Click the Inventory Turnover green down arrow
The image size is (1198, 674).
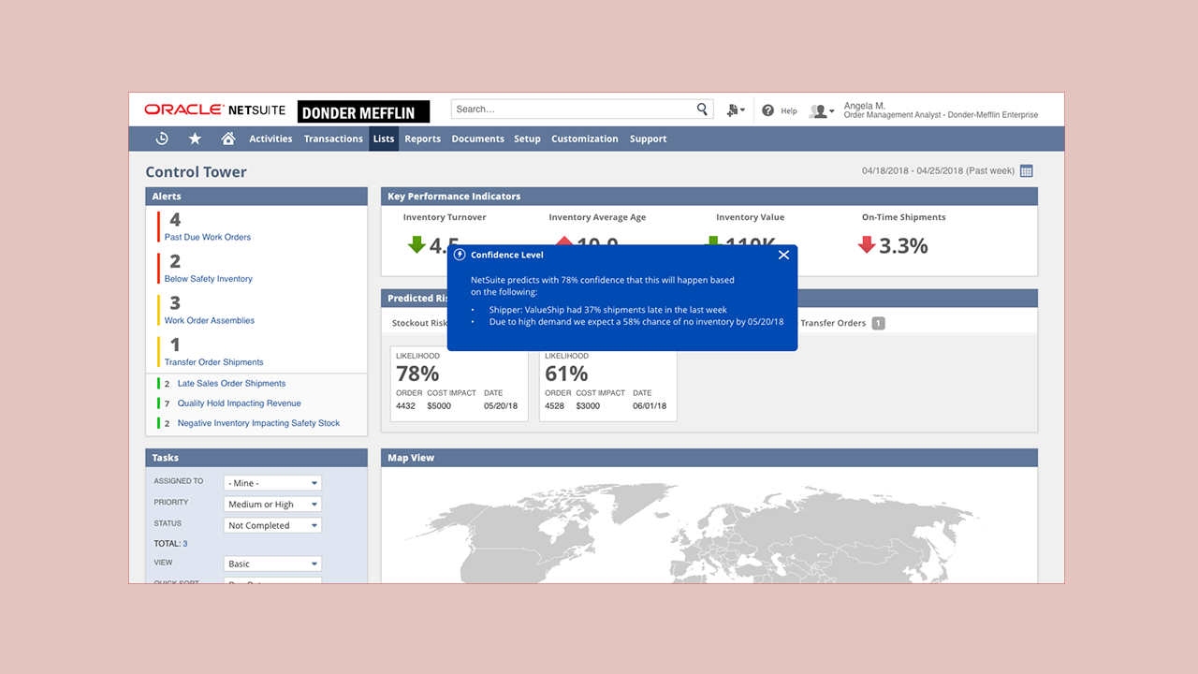pyautogui.click(x=416, y=244)
